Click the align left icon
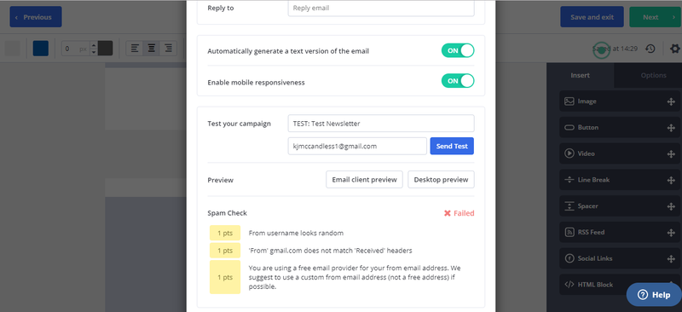Screen dimensions: 682x312 tap(135, 49)
